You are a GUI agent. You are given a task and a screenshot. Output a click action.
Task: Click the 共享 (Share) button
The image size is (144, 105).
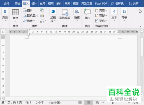tap(133, 4)
